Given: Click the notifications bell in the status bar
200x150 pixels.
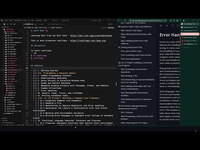Looking at the screenshot, I should (114, 125).
